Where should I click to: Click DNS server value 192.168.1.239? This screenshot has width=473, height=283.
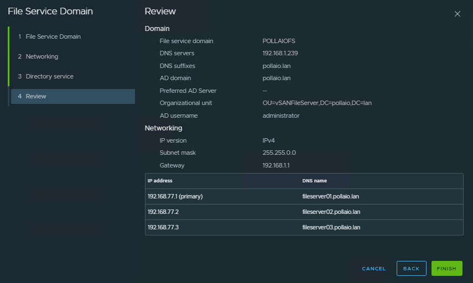click(x=280, y=54)
